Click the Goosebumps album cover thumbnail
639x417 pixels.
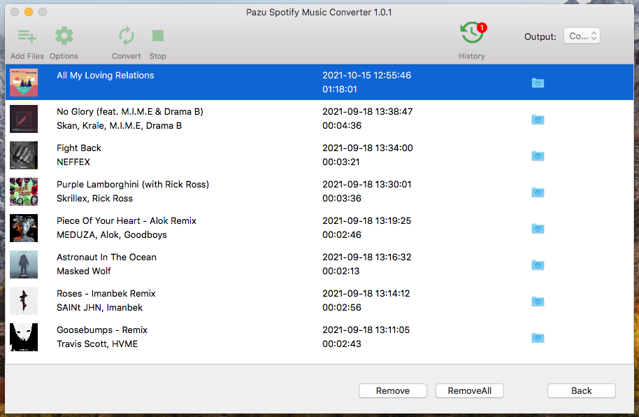[x=24, y=337]
